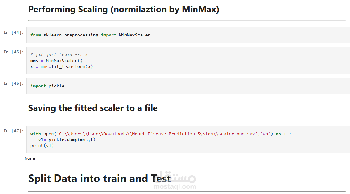
Task: Select the In [47] cell prompt
Action: 14,131
